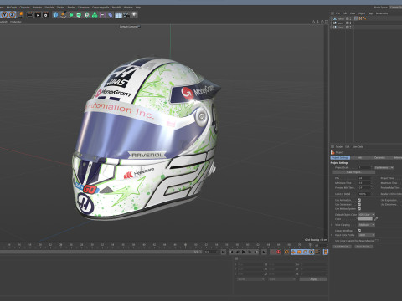Open the Character menu
This screenshot has width=402, height=301.
(24, 8)
